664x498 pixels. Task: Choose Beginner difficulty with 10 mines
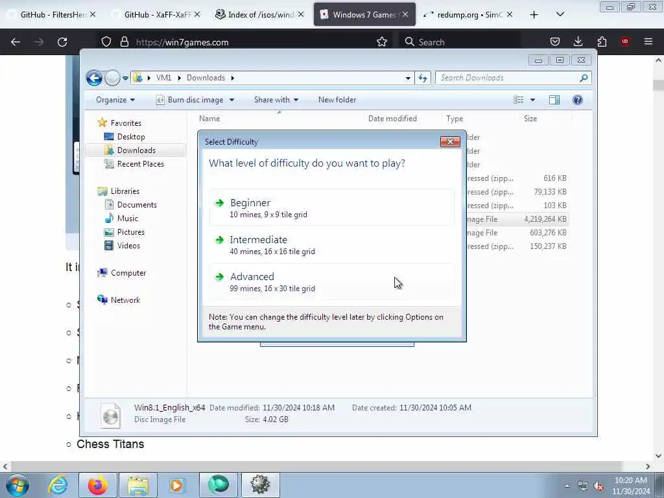(331, 207)
